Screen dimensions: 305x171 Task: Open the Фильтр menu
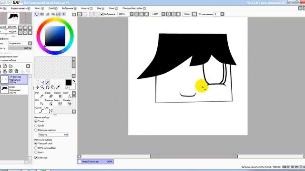[x=87, y=9]
